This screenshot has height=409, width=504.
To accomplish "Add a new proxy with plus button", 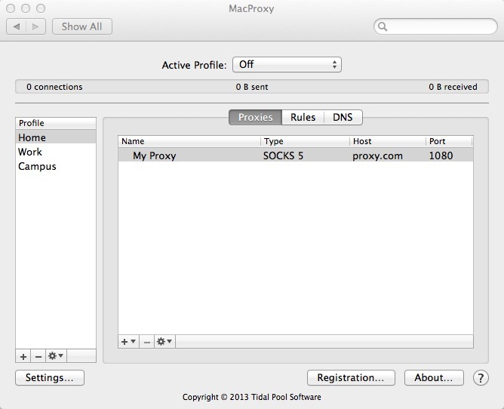I will (128, 342).
